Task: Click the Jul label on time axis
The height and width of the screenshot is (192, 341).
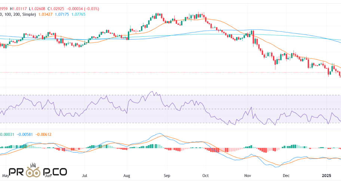Action: (85, 176)
